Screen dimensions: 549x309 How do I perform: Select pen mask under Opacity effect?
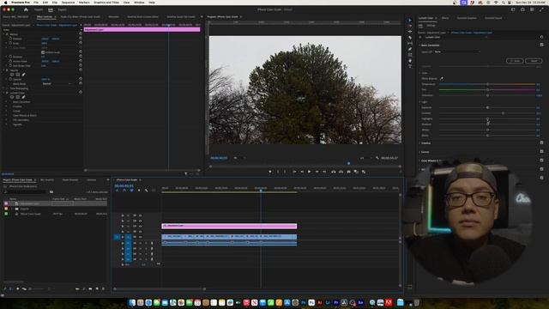click(23, 75)
